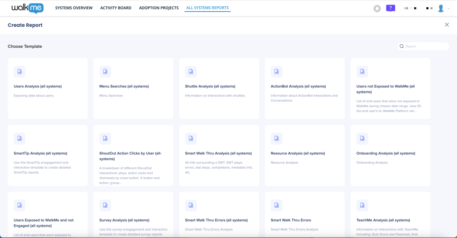Viewport: 457px width, 238px height.
Task: Switch to the Systems Overview tab
Action: coord(74,8)
